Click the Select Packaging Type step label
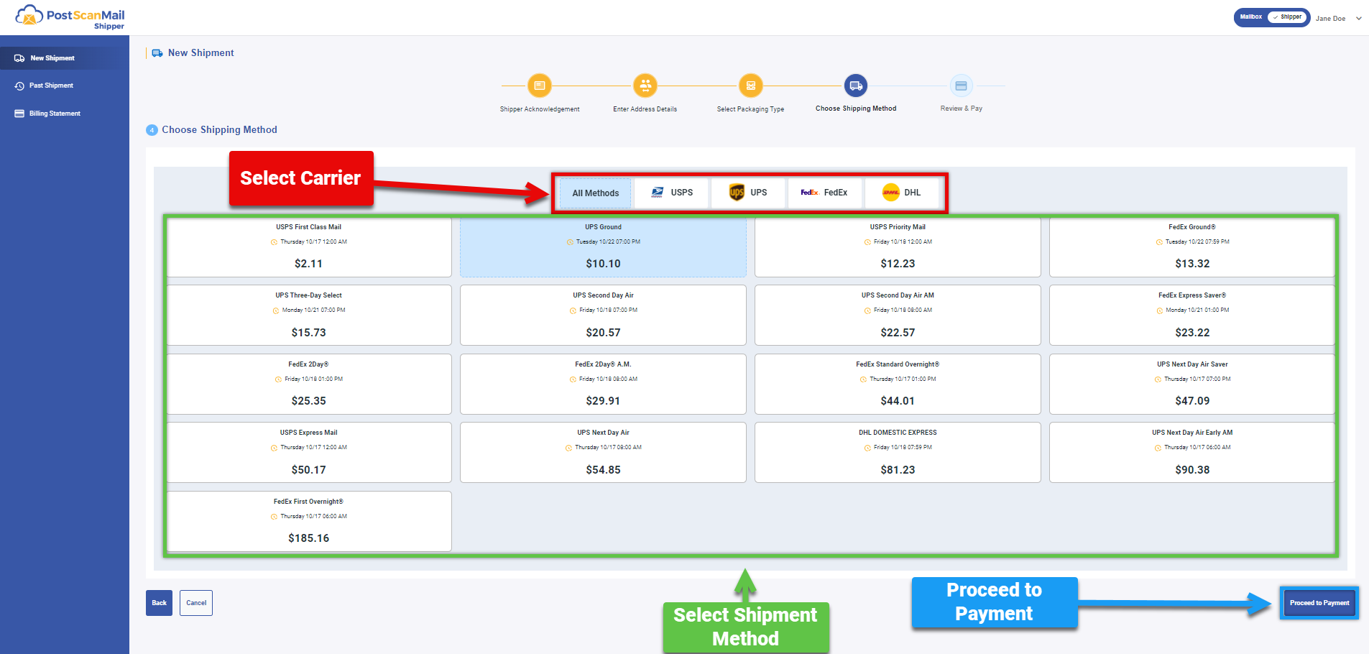1369x654 pixels. [750, 109]
